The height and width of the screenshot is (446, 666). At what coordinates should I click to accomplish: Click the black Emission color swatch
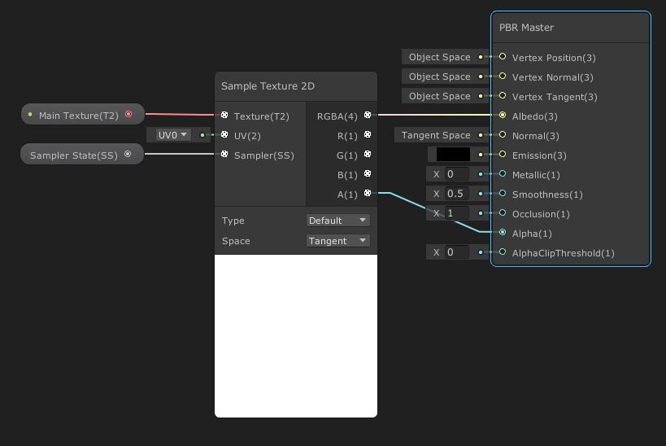click(x=453, y=154)
